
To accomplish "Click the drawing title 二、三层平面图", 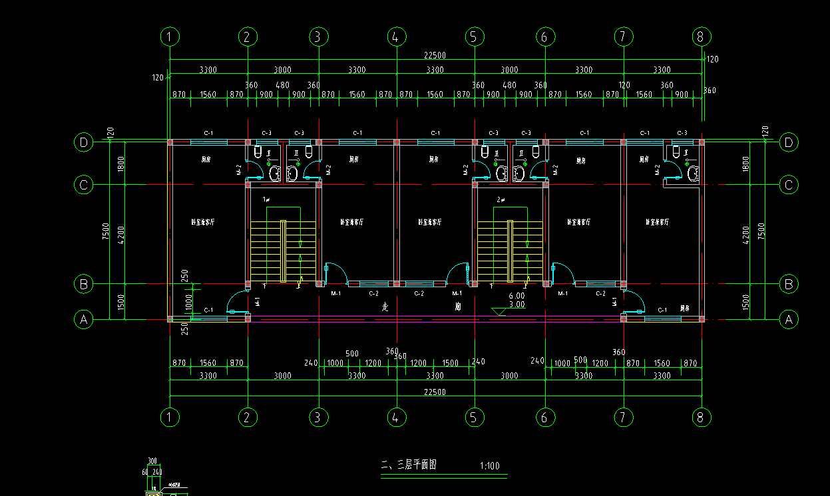I will (408, 465).
